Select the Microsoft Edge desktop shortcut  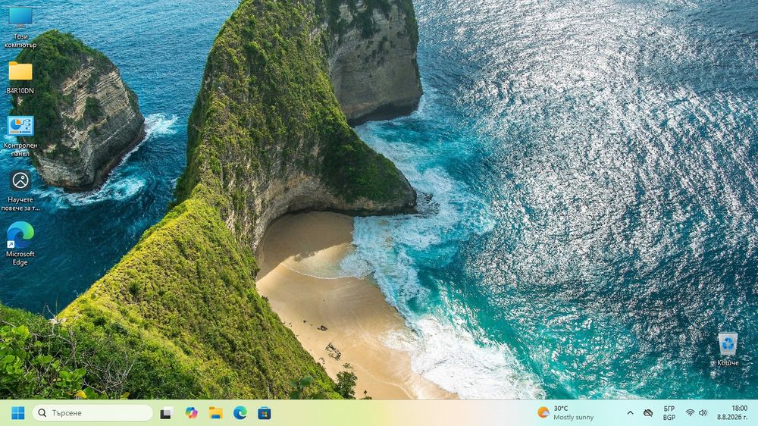(20, 244)
